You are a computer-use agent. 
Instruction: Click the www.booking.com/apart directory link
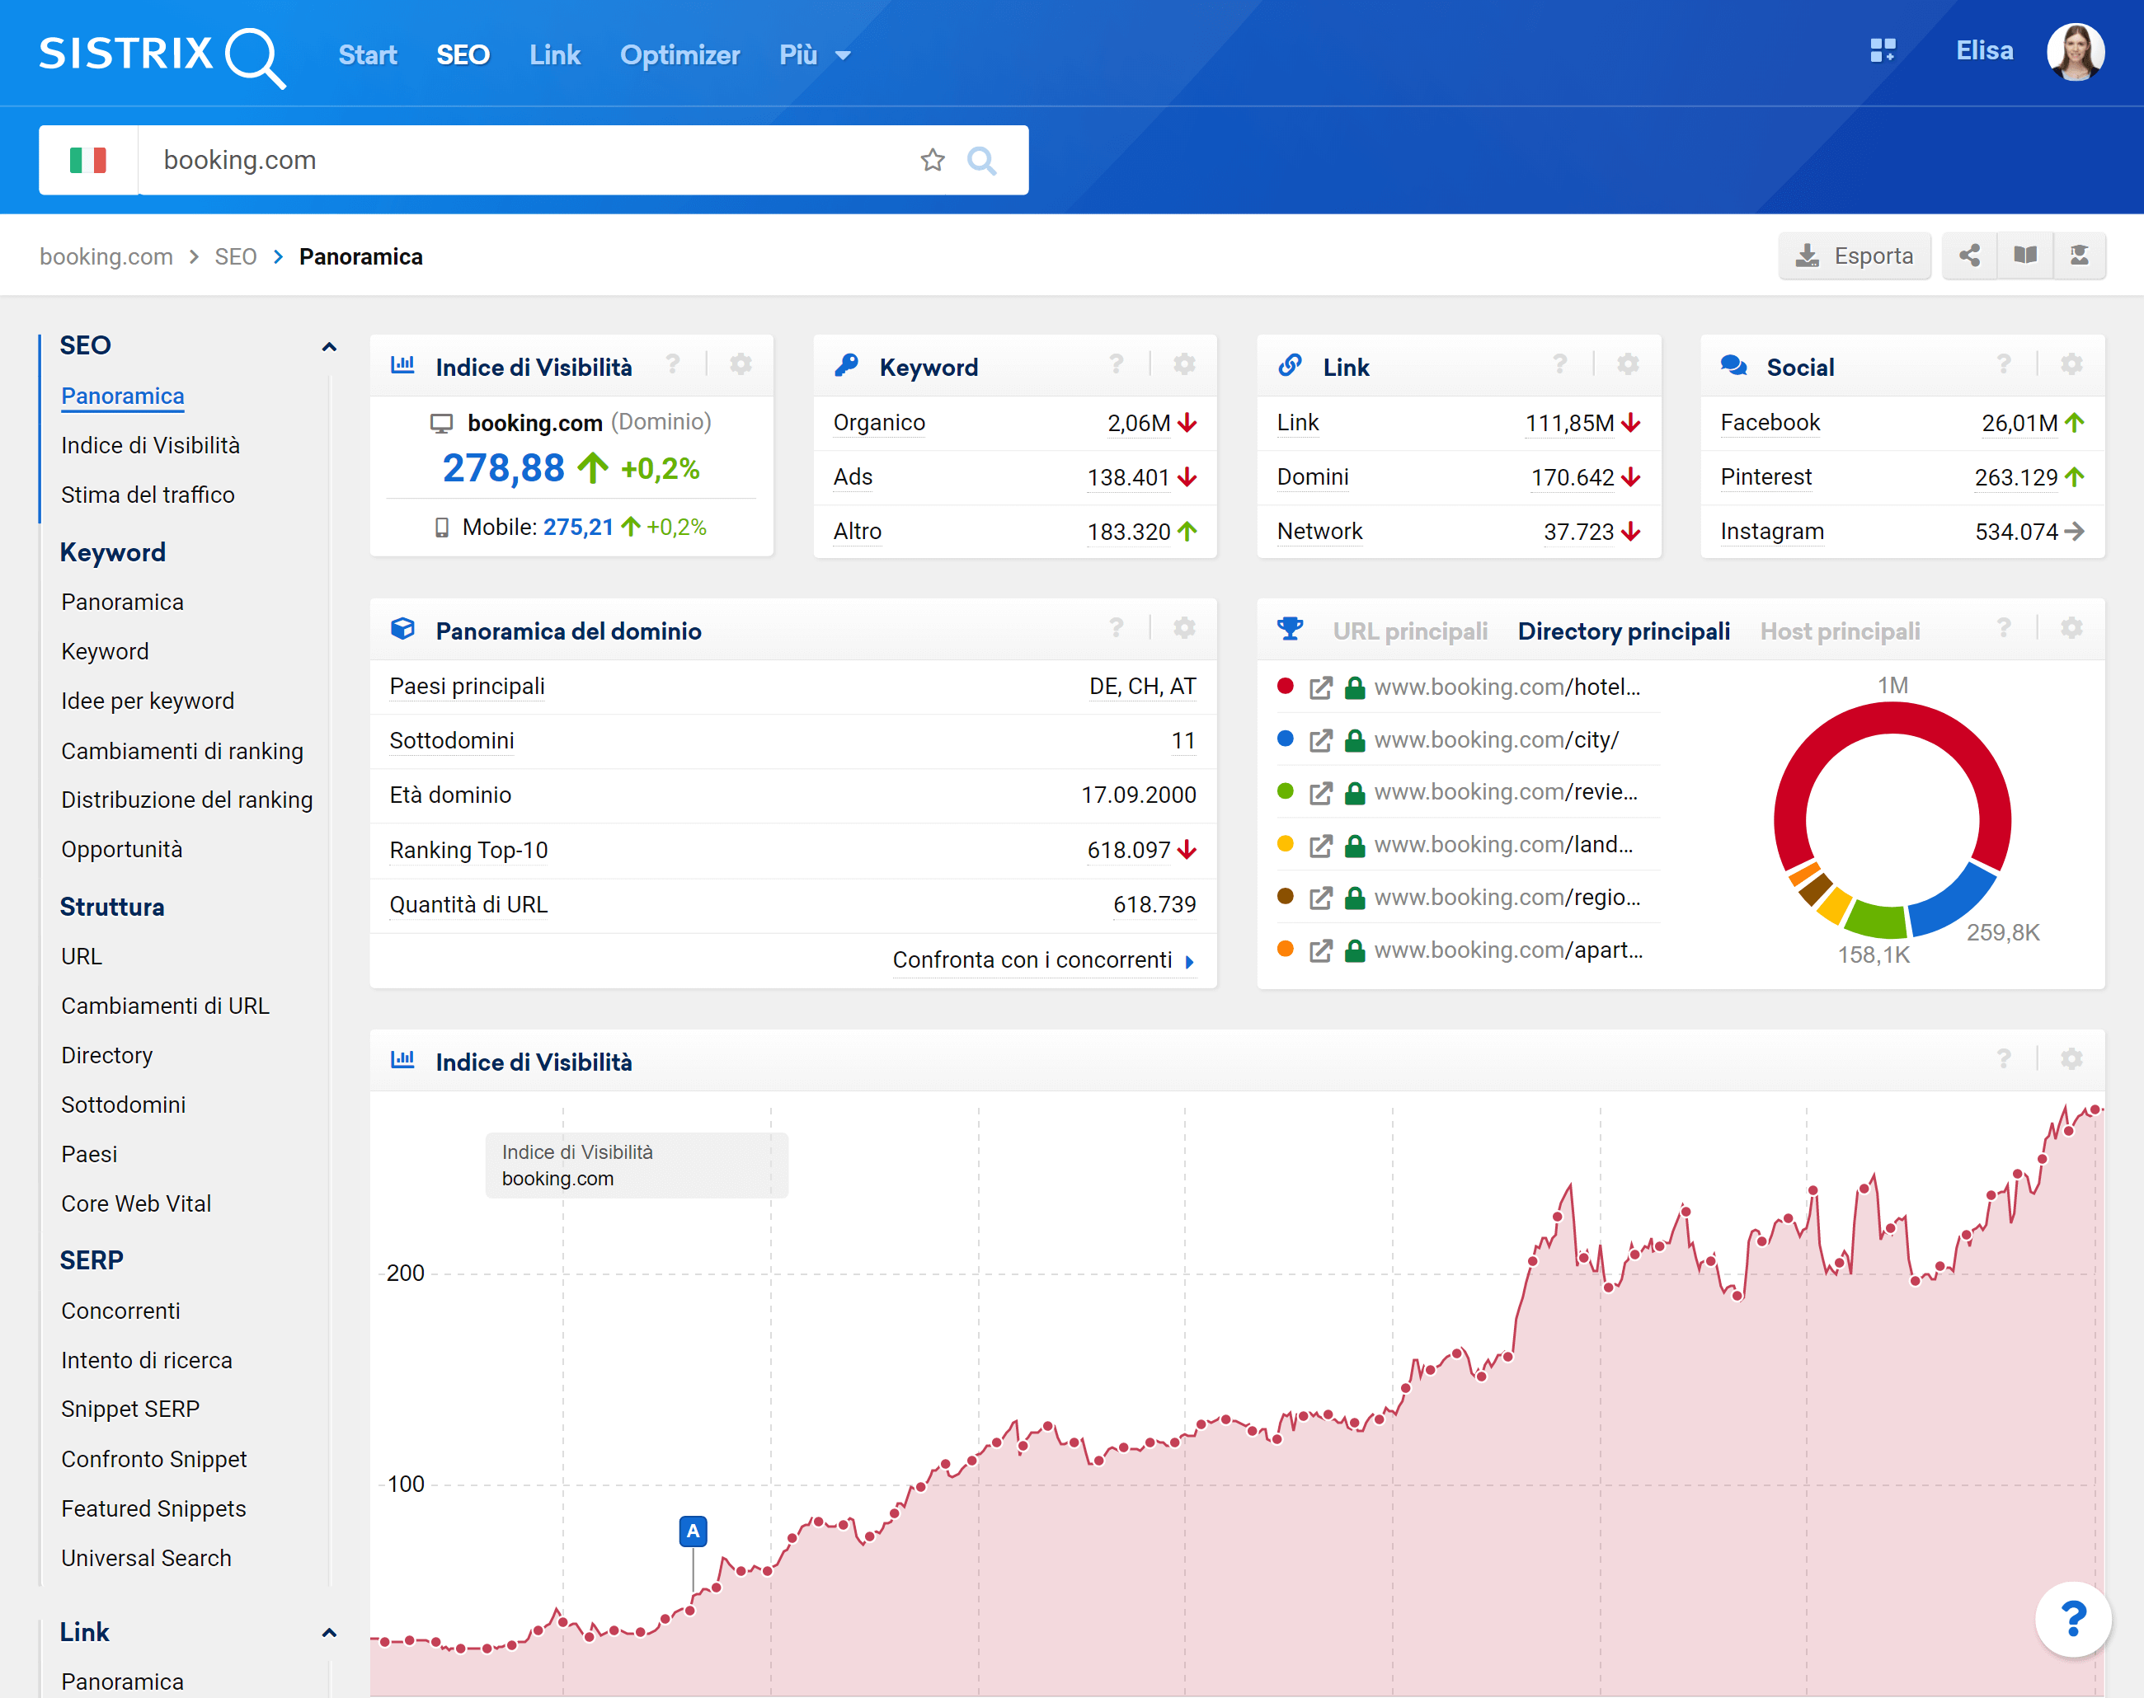point(1508,950)
